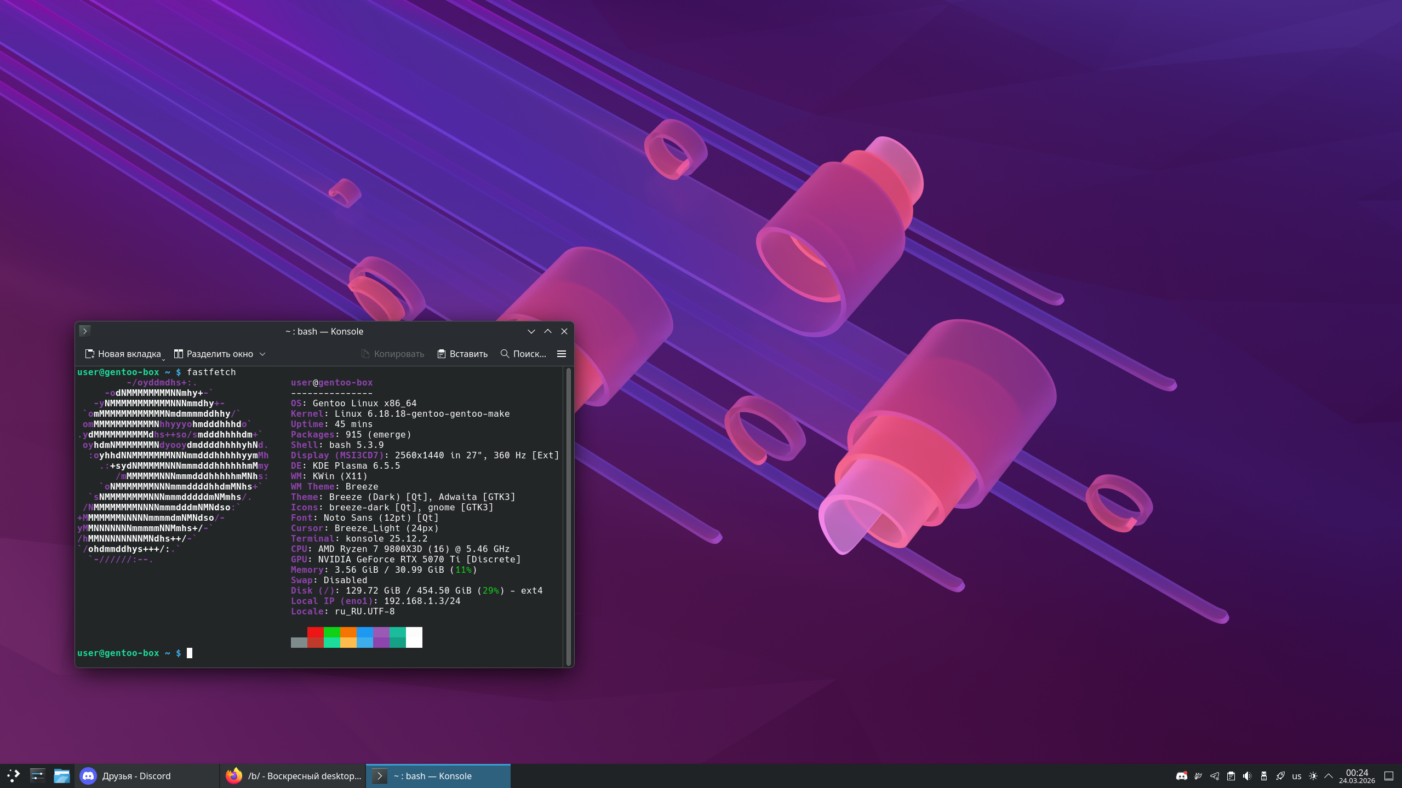Launch Dolphin file manager from taskbar

tap(61, 775)
